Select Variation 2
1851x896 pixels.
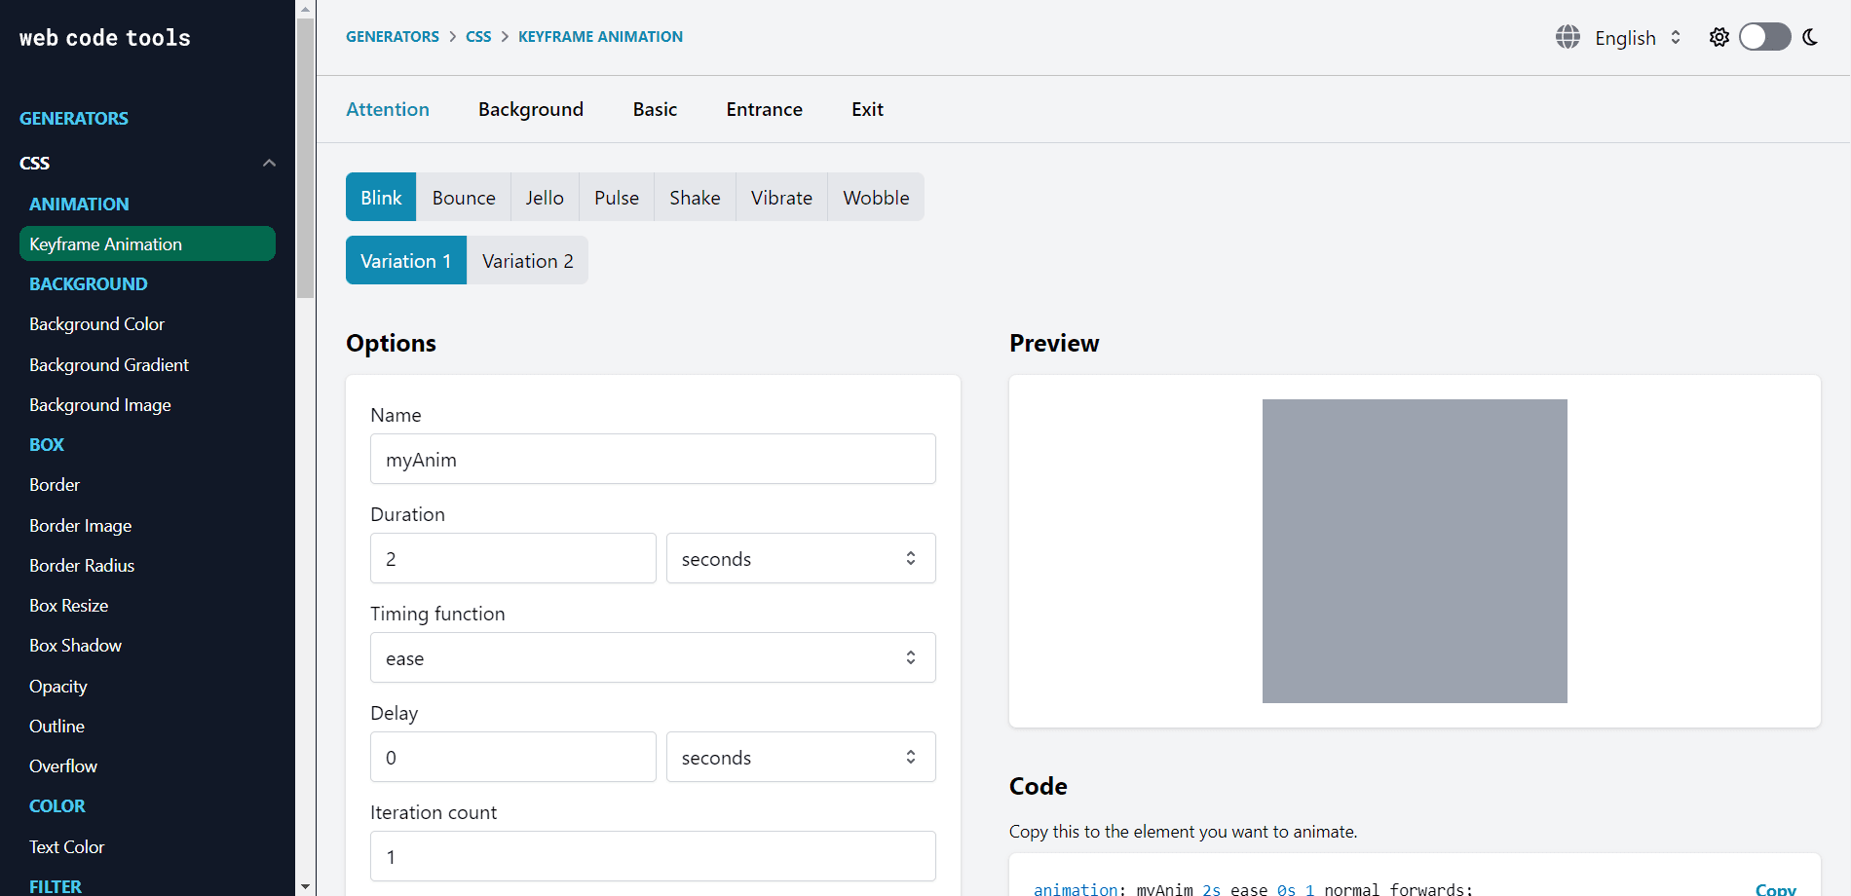[x=527, y=261]
